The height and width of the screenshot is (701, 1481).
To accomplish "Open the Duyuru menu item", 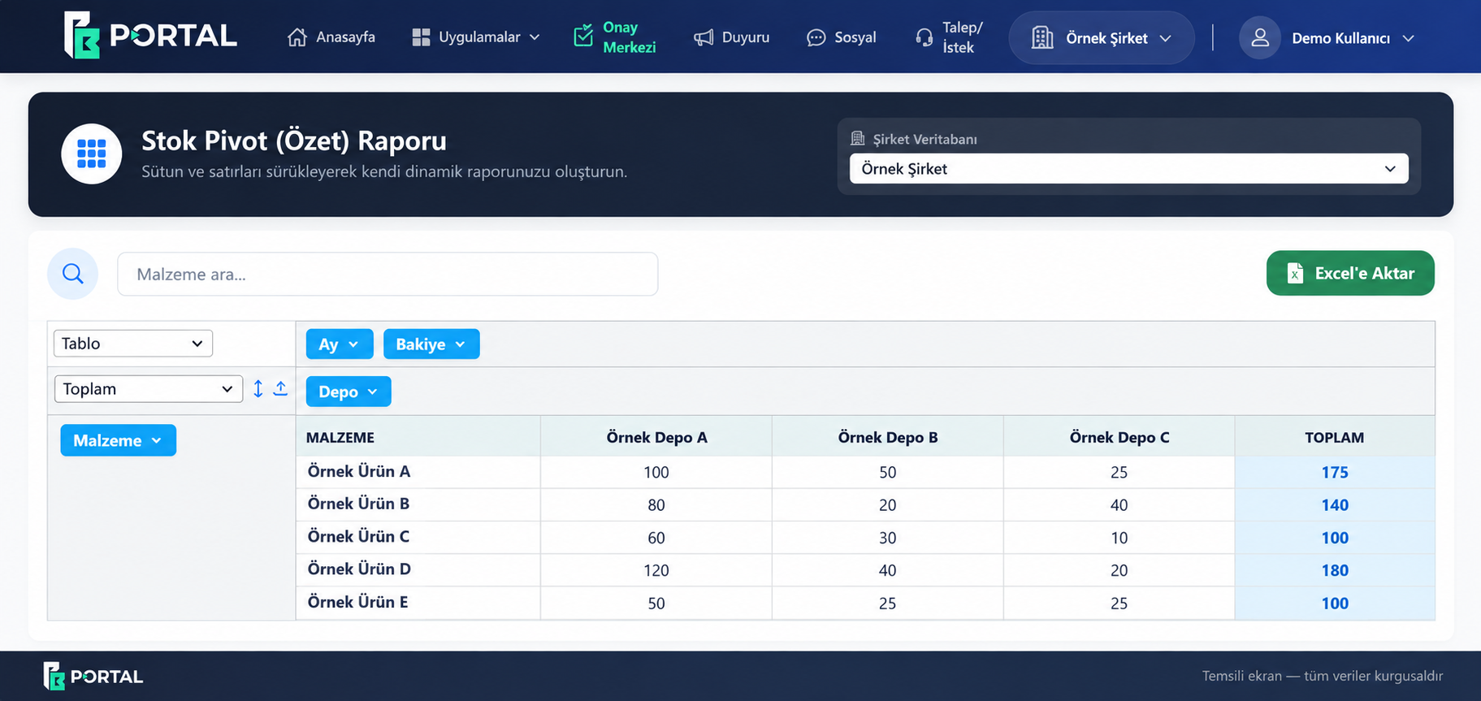I will [x=731, y=37].
